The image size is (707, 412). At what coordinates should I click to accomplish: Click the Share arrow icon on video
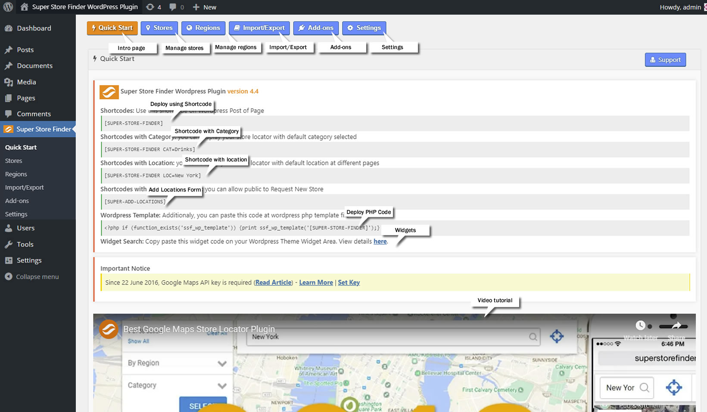(676, 326)
